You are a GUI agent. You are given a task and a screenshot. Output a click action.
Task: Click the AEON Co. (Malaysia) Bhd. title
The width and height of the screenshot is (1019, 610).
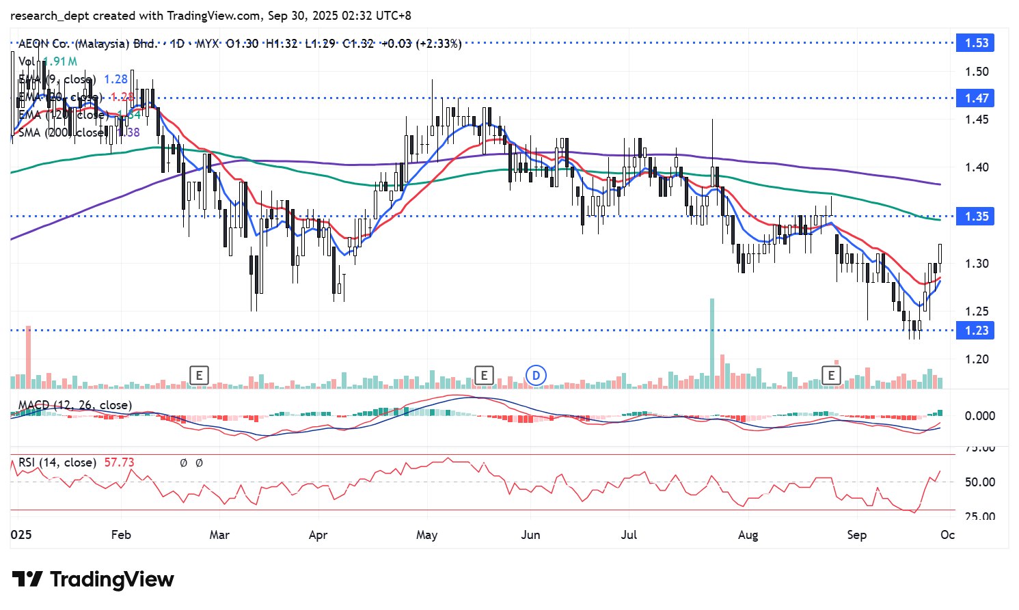point(87,44)
